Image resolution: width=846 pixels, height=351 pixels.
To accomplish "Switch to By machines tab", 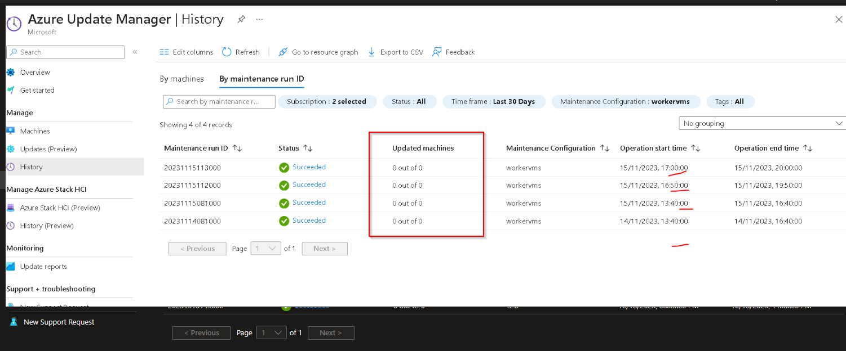I will click(x=182, y=79).
